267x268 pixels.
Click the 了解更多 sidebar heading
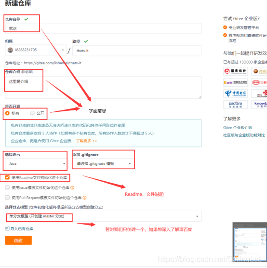(x=232, y=119)
